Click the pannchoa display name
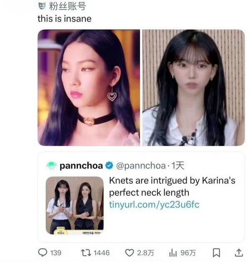This screenshot has width=250, height=262. coord(81,166)
